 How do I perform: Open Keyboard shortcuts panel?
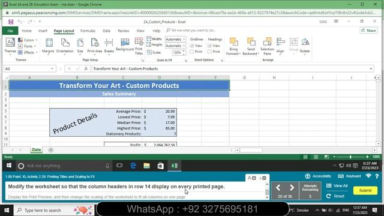pos(349,176)
